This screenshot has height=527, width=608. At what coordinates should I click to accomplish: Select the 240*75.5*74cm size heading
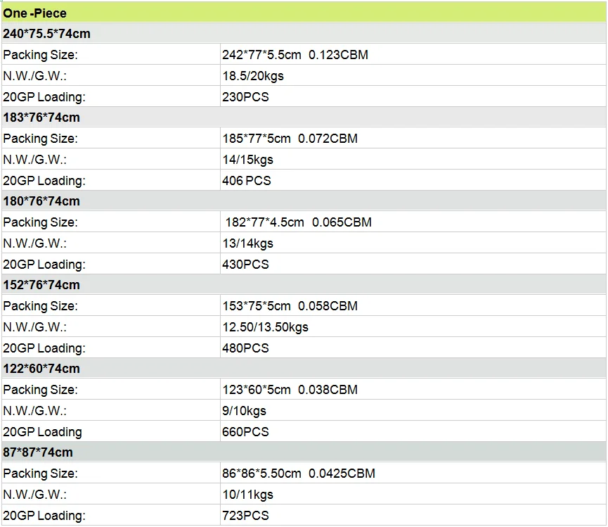coord(46,33)
